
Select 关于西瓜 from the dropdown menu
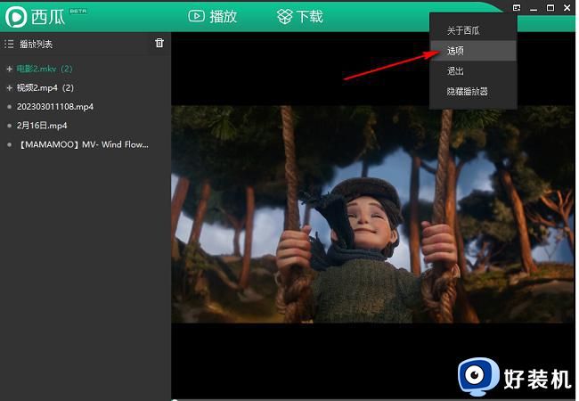pyautogui.click(x=473, y=30)
